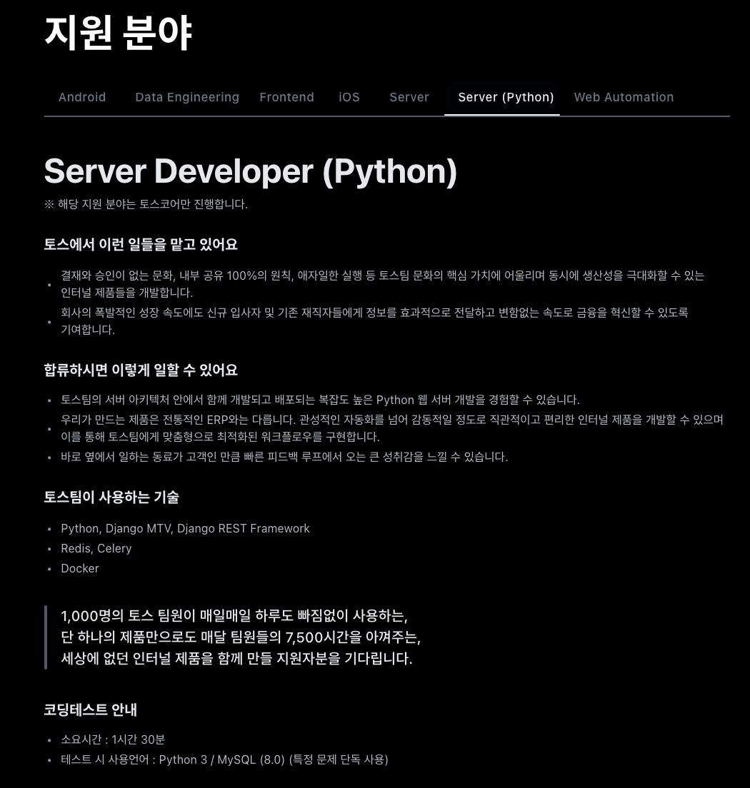Open the Server tab
This screenshot has width=750, height=788.
click(x=409, y=97)
